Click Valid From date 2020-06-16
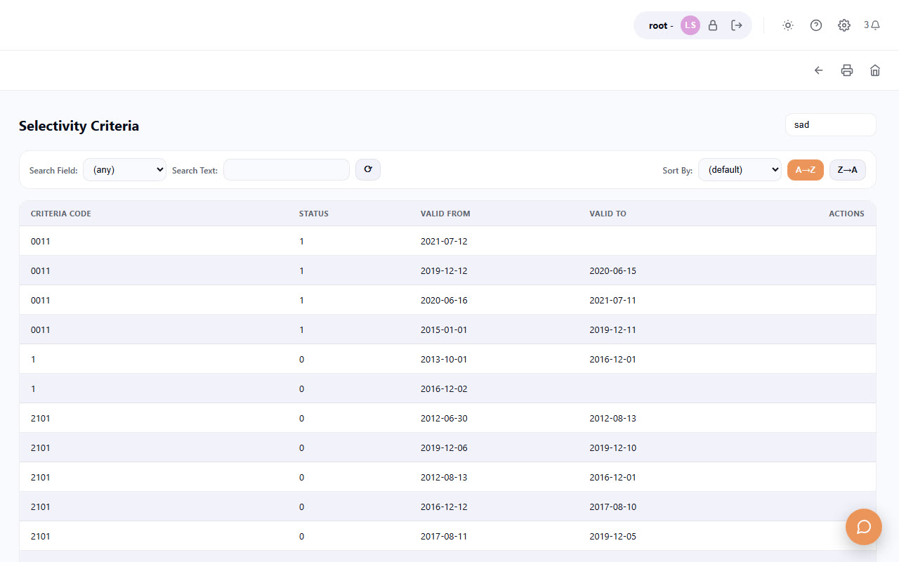The height and width of the screenshot is (562, 899). click(x=444, y=300)
